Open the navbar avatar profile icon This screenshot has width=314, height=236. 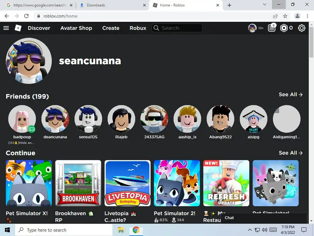252,28
